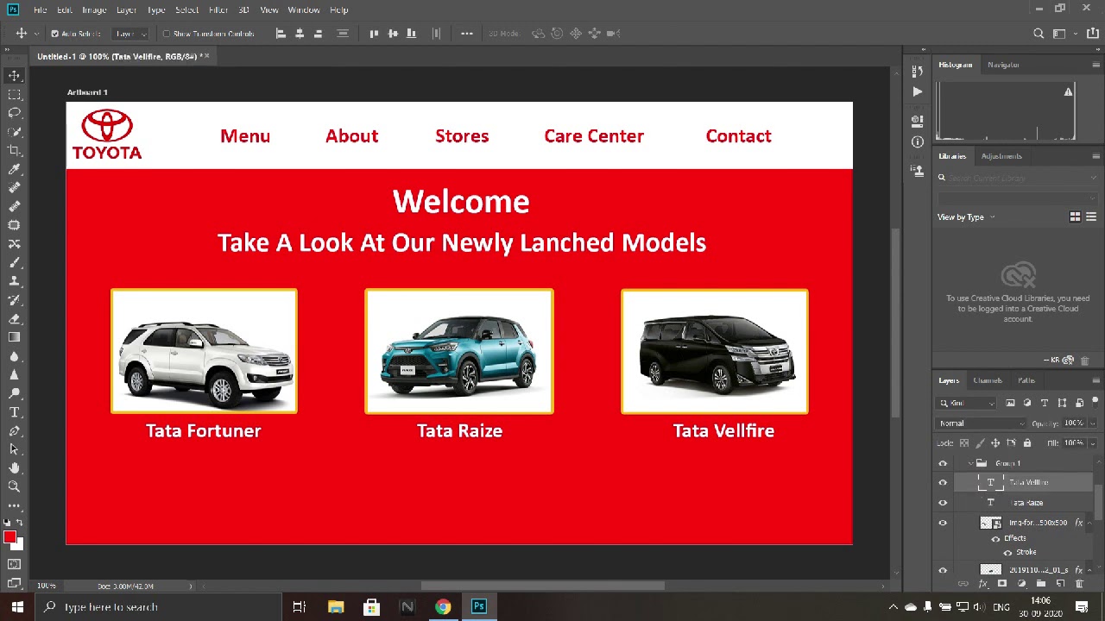Select the Clone Stamp tool
1105x621 pixels.
pyautogui.click(x=15, y=281)
